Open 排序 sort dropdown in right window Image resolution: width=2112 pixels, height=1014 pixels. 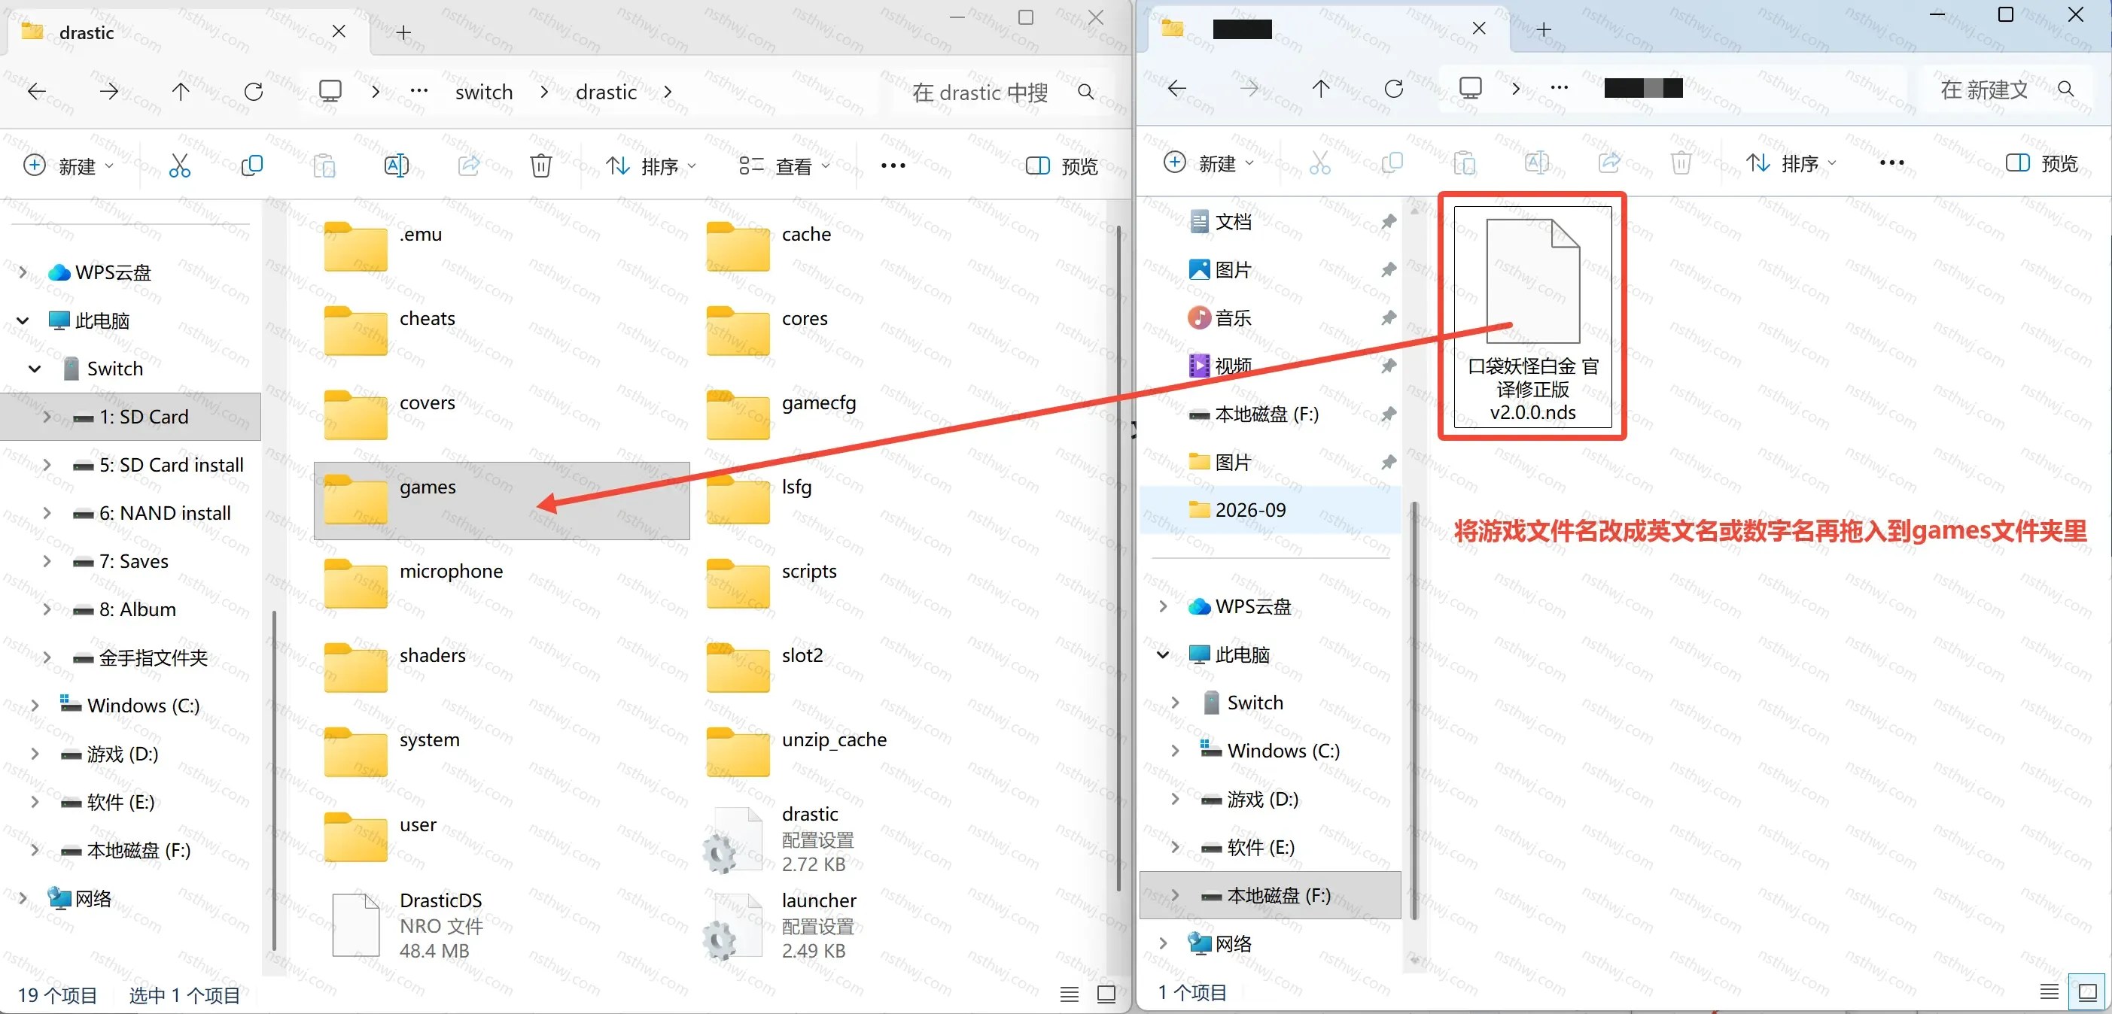point(1791,163)
